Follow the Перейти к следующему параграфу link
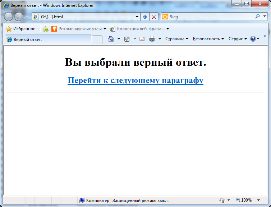Viewport: 271px width, 207px height. [135, 80]
